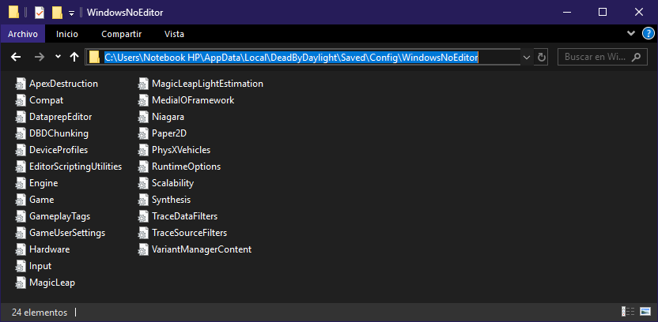Select the Scalability file
Screen dimensions: 658x322
166,183
